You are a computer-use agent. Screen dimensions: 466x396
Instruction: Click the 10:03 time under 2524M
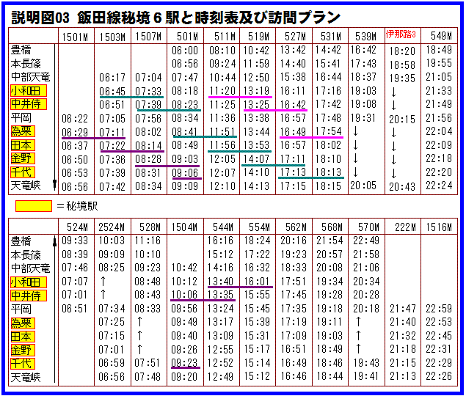click(x=112, y=241)
